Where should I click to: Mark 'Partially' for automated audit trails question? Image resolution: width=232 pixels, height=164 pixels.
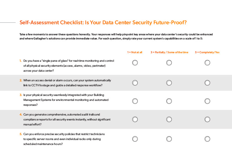[x=169, y=119]
